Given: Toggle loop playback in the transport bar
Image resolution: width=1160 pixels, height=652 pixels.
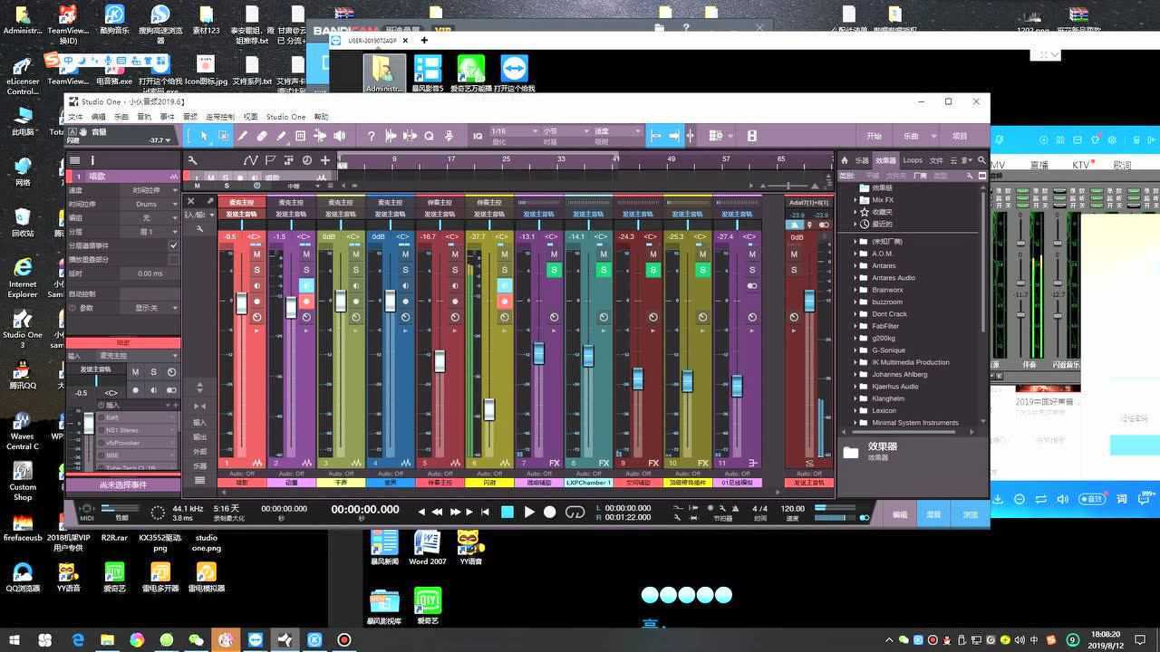Looking at the screenshot, I should [575, 512].
